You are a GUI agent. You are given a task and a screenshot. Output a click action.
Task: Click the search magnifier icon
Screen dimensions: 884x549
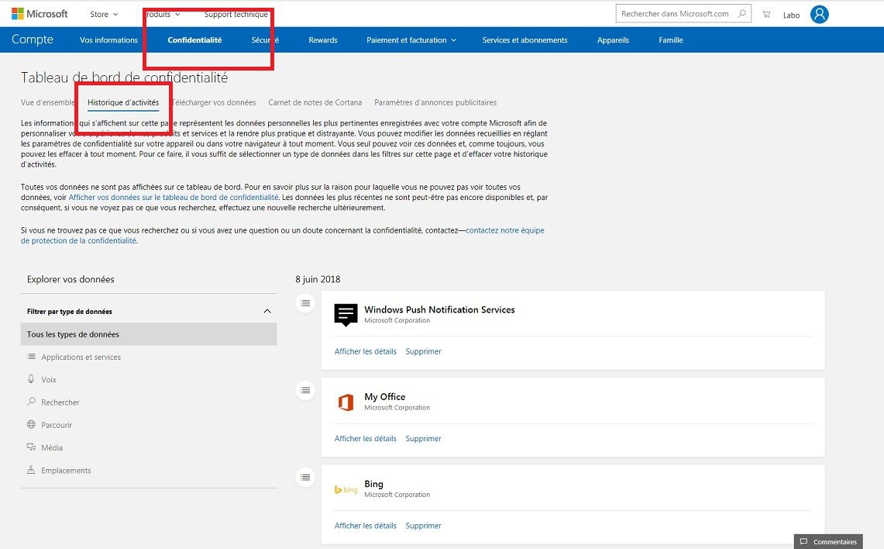[x=742, y=13]
